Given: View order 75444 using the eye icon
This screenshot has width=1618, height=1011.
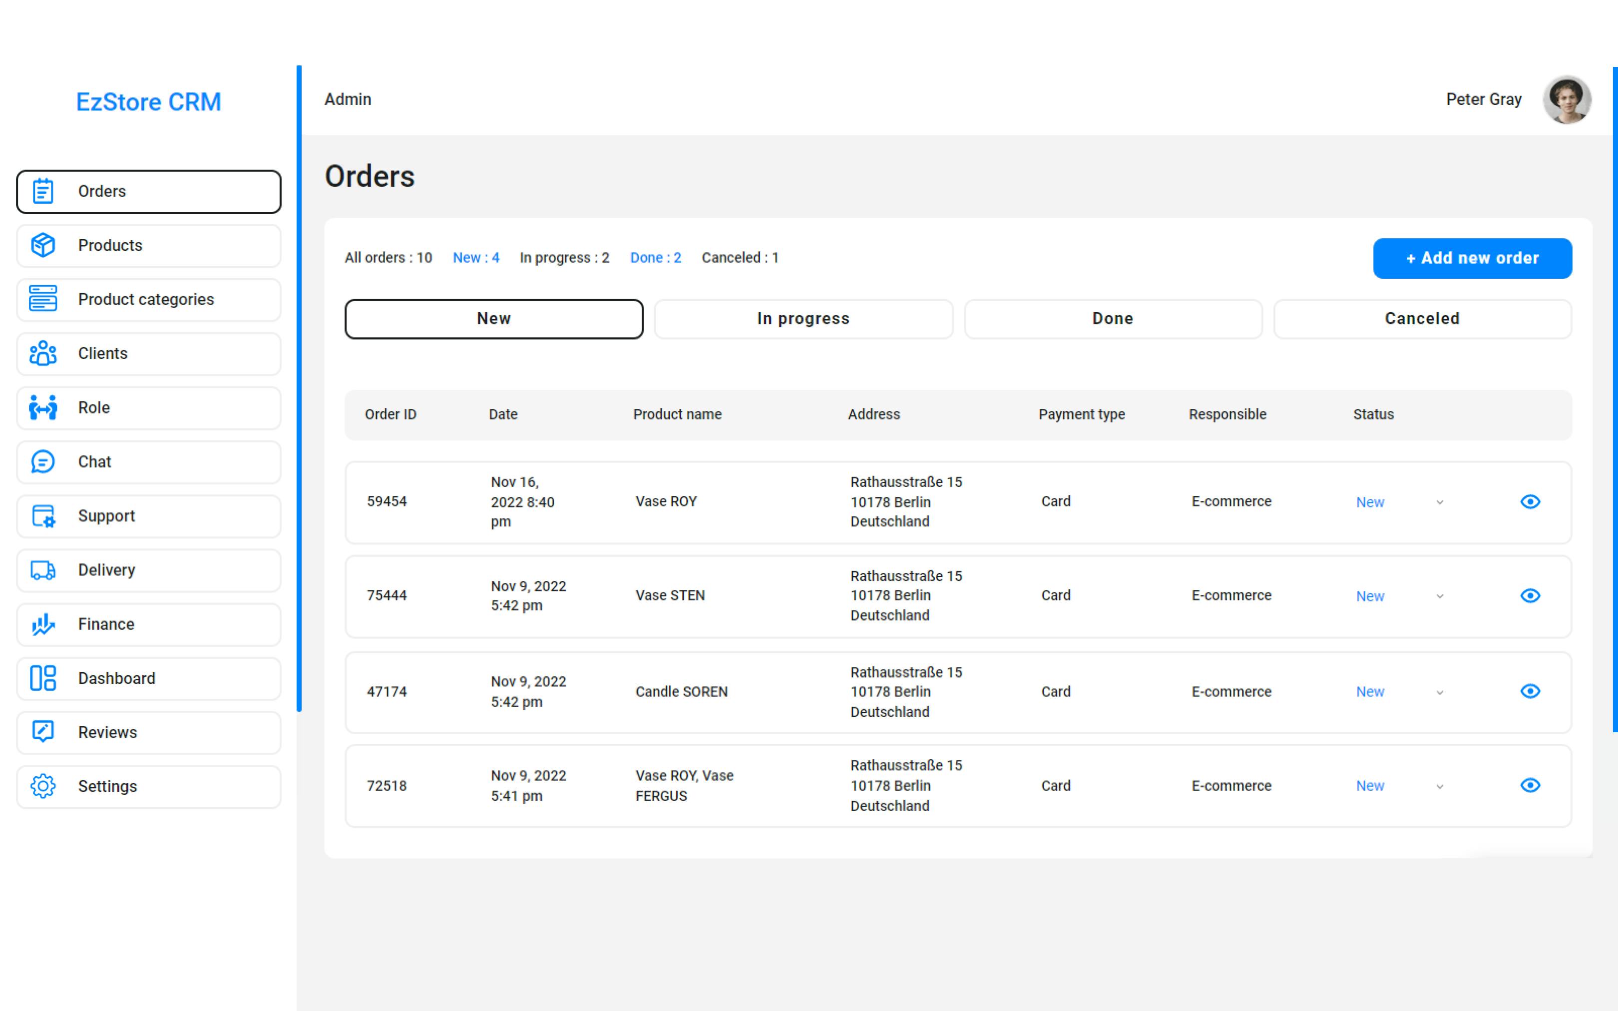Looking at the screenshot, I should point(1530,596).
